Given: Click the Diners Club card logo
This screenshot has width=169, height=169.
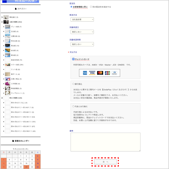Looking at the screenshot, I should point(114,73).
